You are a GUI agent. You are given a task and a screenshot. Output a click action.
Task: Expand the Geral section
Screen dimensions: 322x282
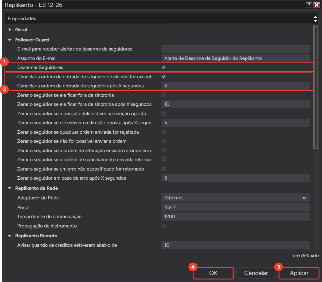pyautogui.click(x=10, y=30)
